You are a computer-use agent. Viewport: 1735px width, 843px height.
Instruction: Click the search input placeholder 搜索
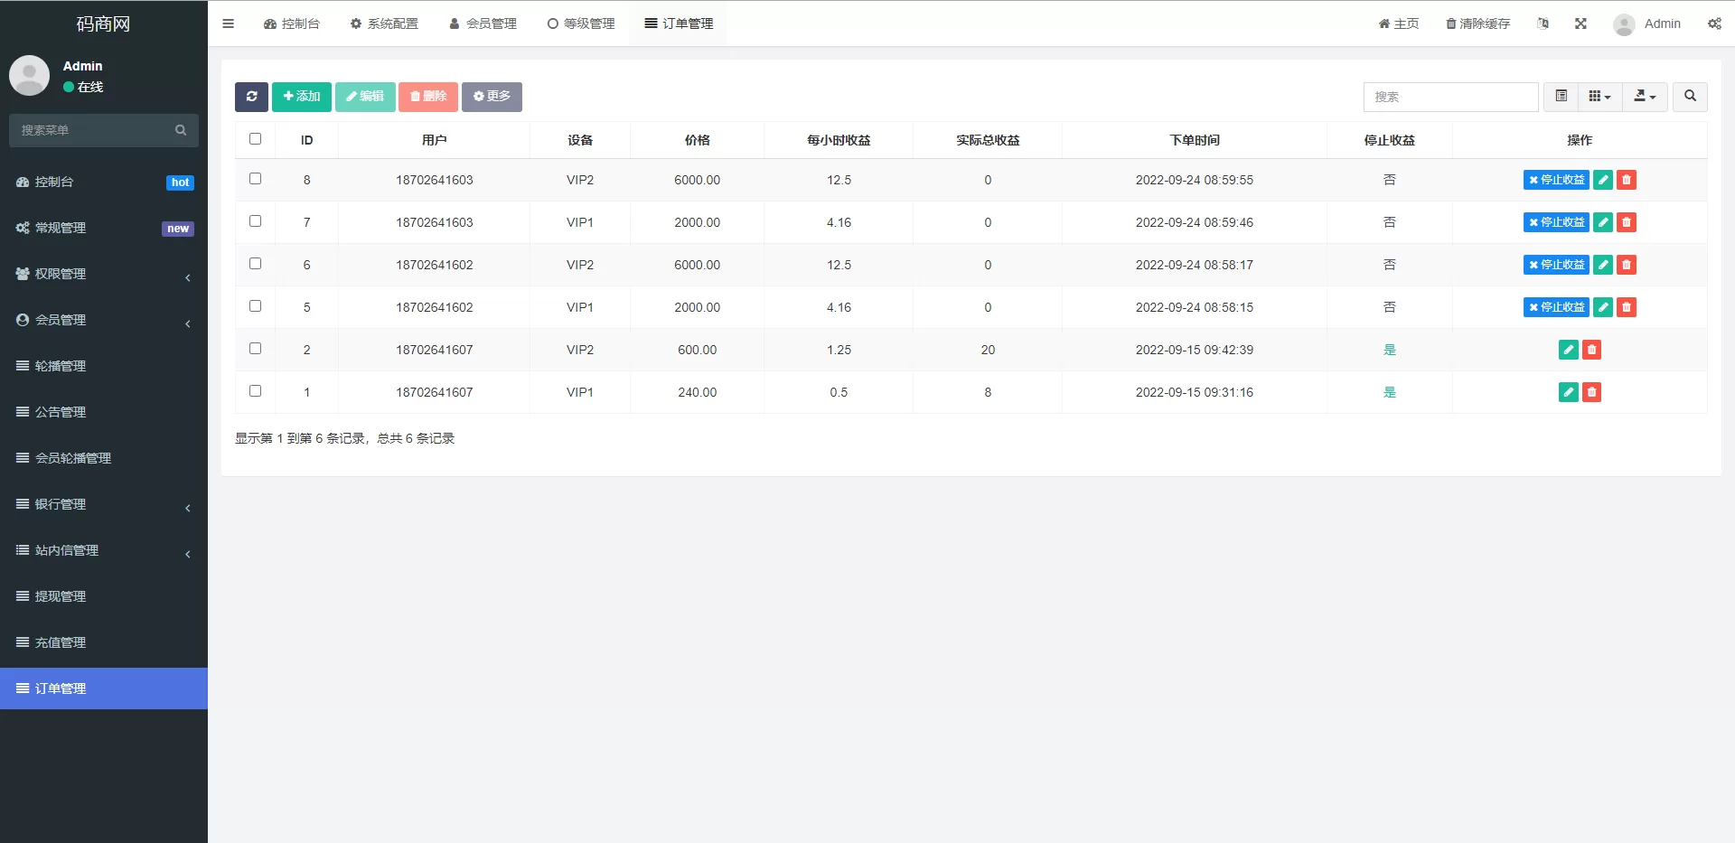tap(1450, 97)
